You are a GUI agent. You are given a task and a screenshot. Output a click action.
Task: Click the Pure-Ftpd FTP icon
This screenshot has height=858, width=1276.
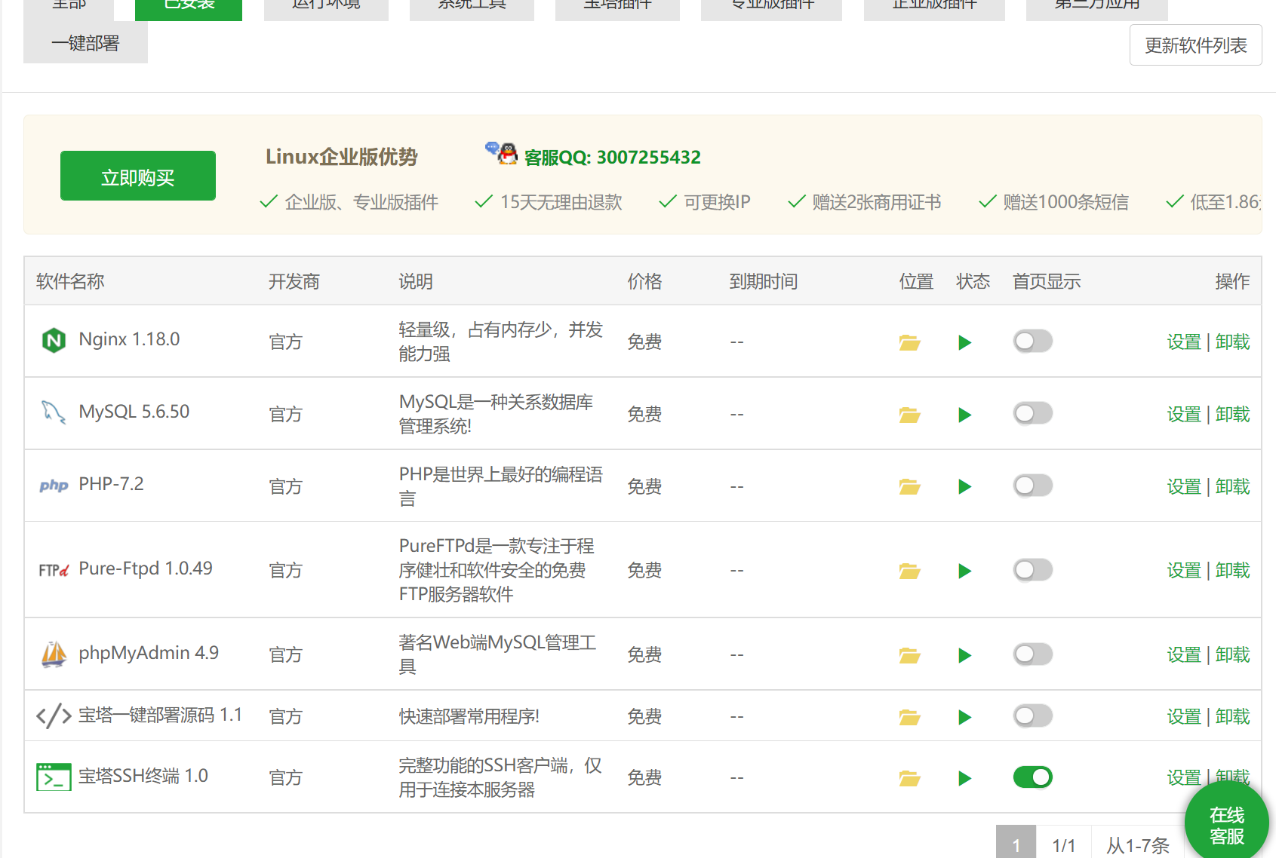(x=54, y=570)
